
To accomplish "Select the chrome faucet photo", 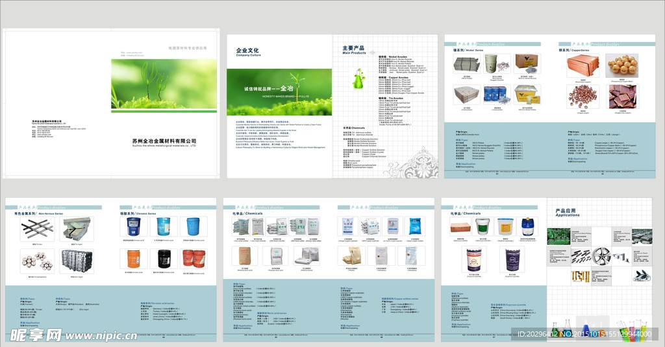I will point(621,257).
